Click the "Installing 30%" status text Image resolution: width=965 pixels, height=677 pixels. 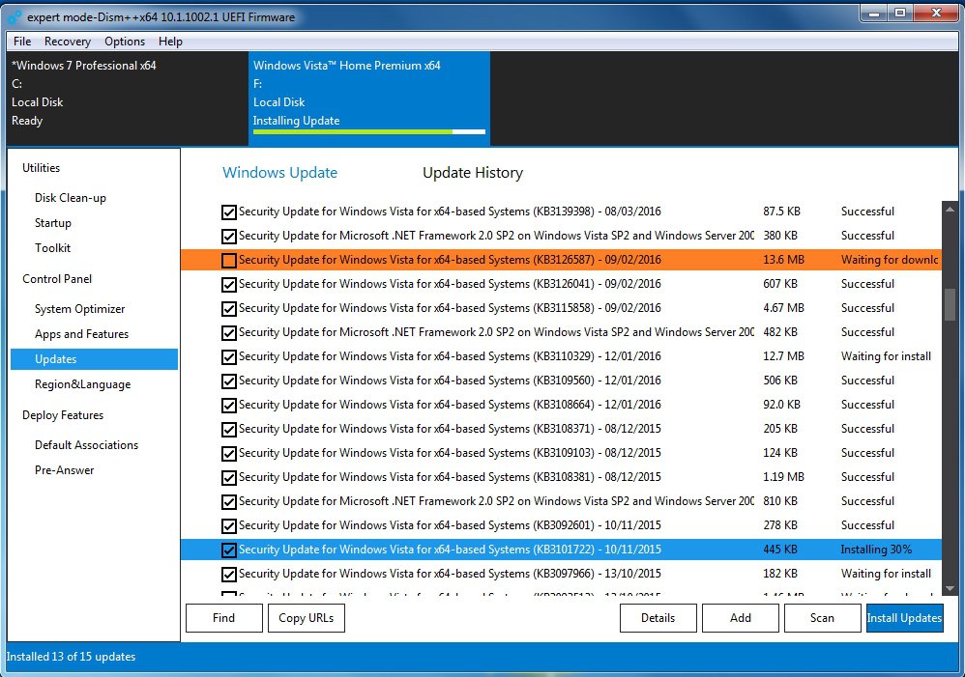(876, 550)
